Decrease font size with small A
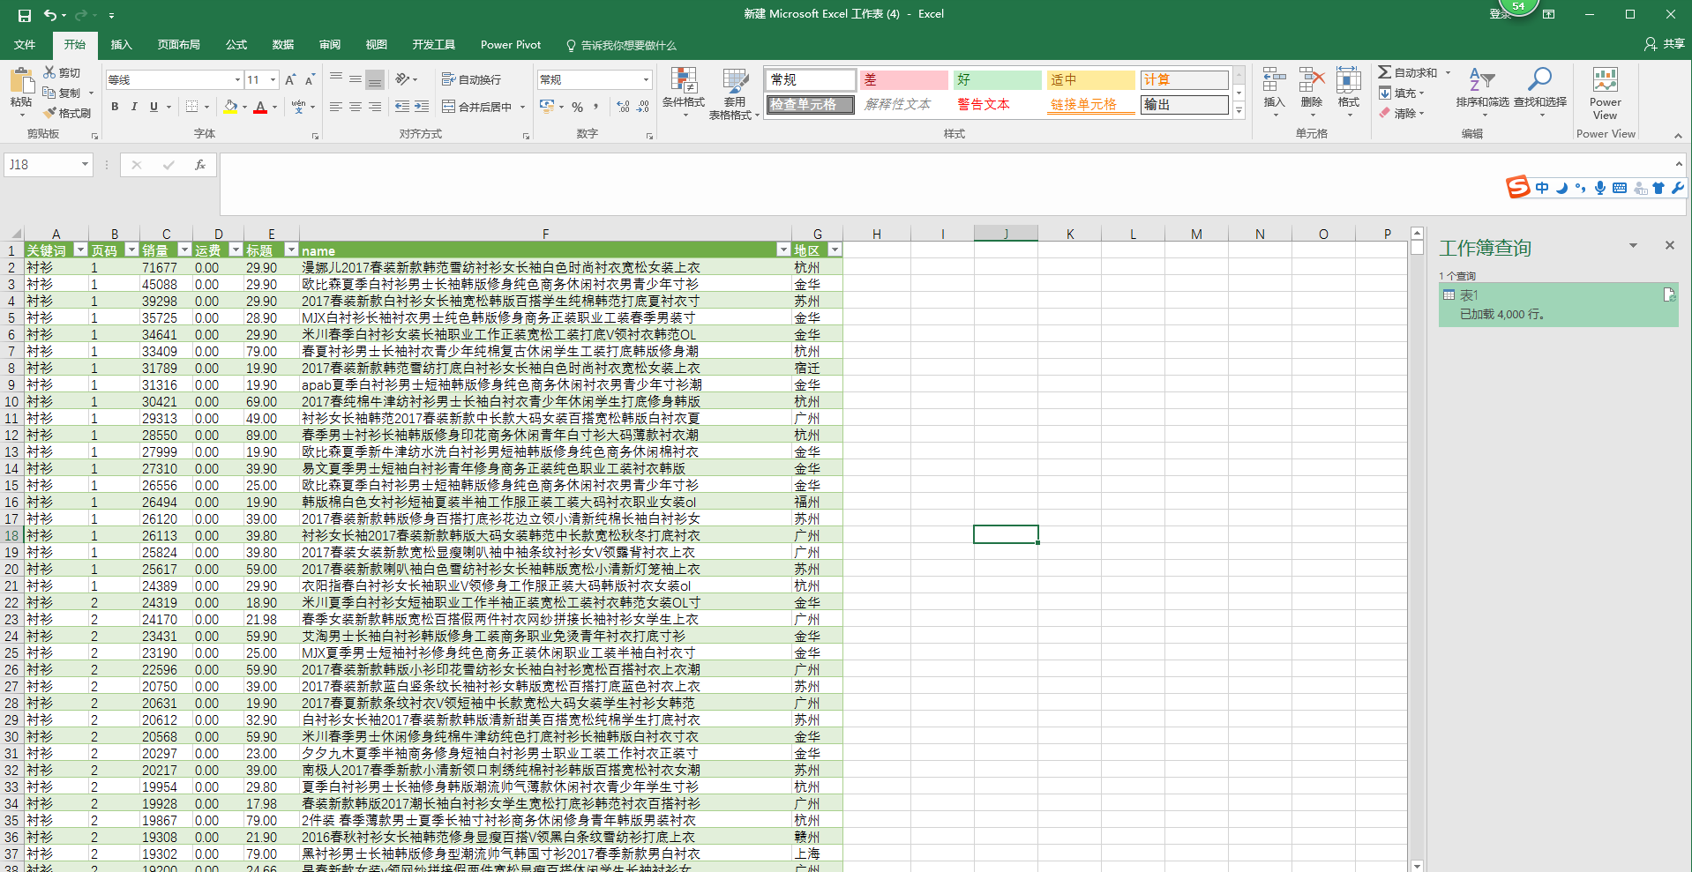The width and height of the screenshot is (1692, 872). point(310,80)
